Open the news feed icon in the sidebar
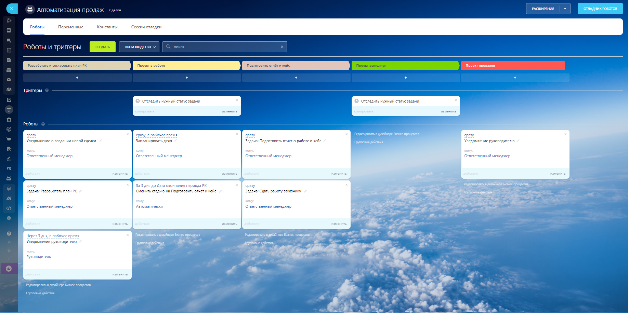628x313 pixels. (x=9, y=30)
